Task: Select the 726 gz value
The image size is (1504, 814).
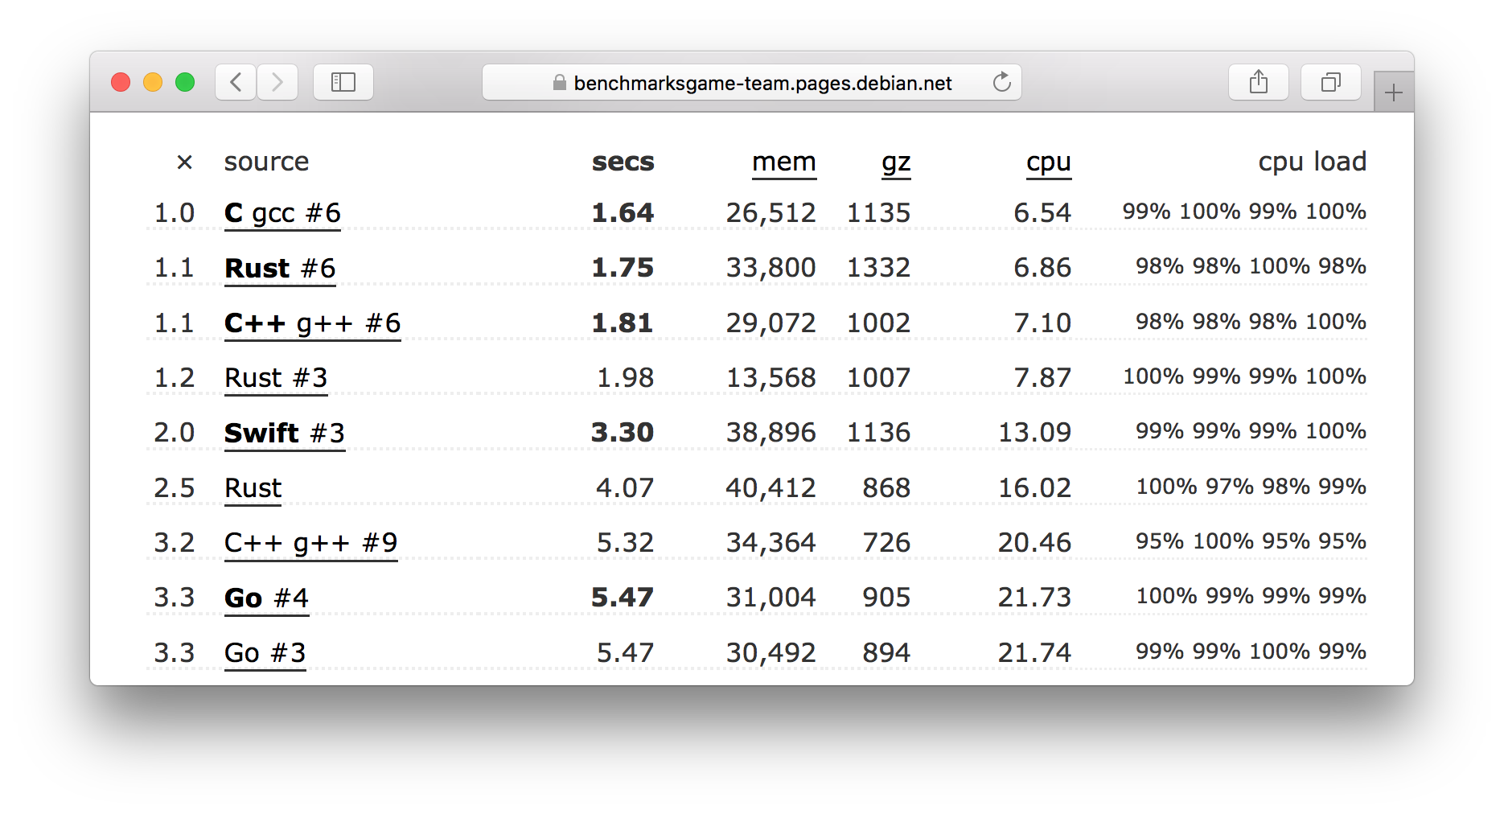Action: click(886, 543)
